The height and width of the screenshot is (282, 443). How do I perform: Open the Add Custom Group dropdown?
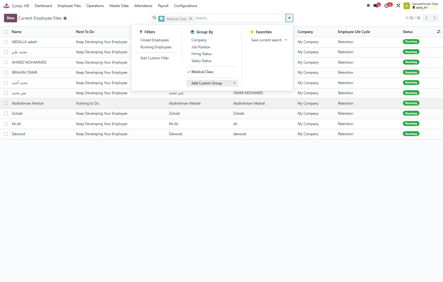point(212,83)
